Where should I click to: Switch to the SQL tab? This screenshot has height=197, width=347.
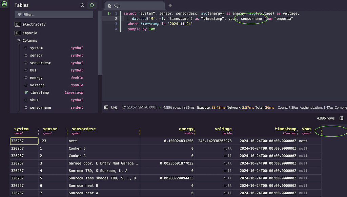click(x=117, y=5)
